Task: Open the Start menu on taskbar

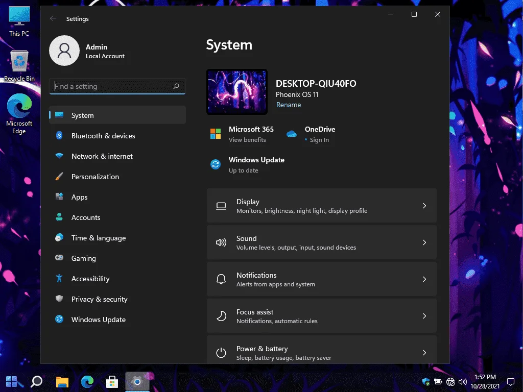Action: [12, 382]
